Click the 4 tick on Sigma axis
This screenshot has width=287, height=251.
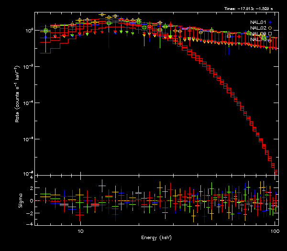32,178
